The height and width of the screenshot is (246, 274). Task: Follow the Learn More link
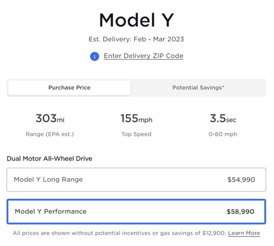(244, 233)
